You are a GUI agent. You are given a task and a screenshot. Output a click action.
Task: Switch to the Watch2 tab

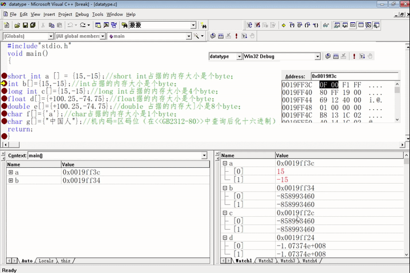click(x=266, y=260)
